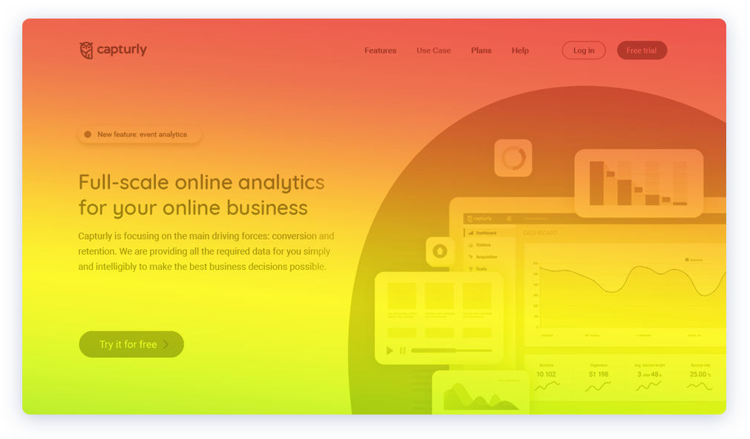This screenshot has width=750, height=439.
Task: Click the home icon tile
Action: [440, 251]
